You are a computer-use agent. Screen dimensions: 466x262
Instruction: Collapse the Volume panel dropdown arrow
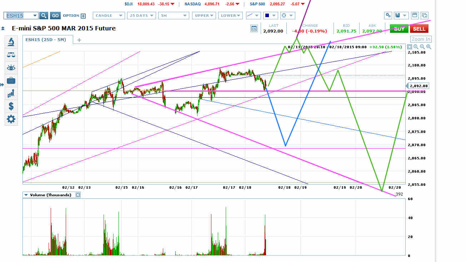(26, 195)
